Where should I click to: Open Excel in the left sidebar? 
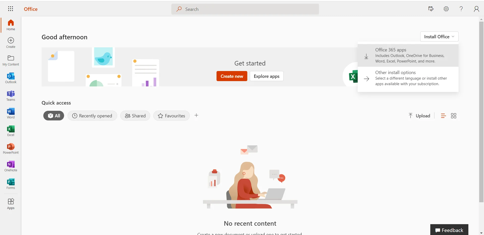click(x=11, y=131)
